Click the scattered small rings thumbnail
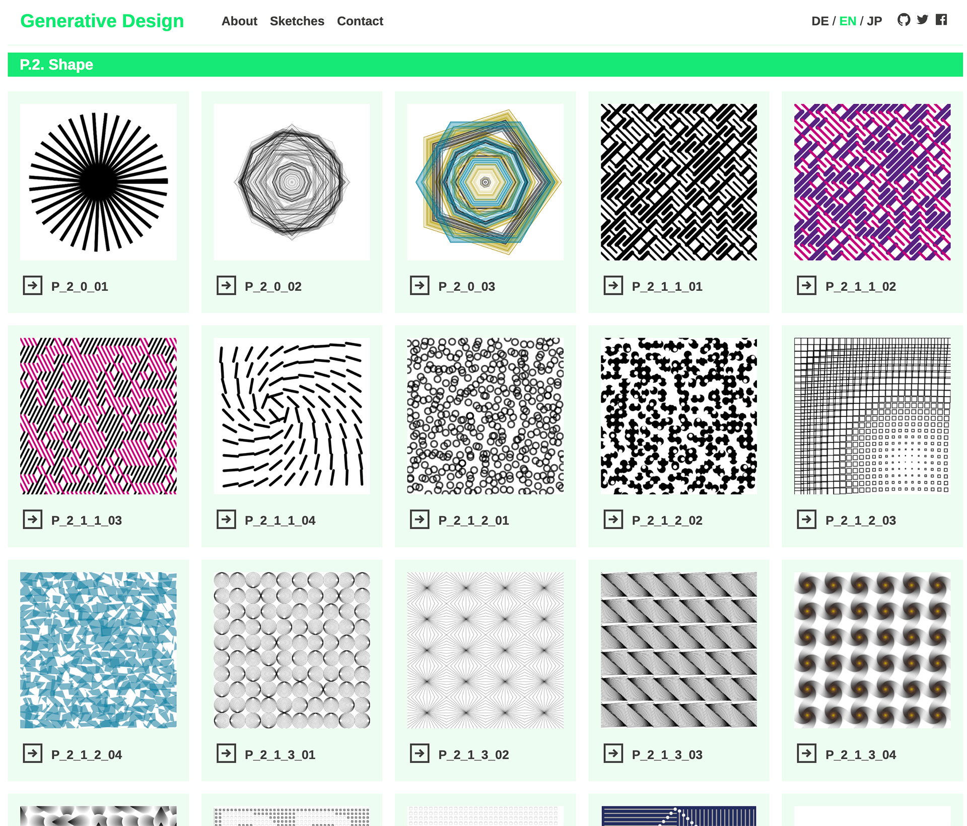The width and height of the screenshot is (967, 826). point(485,416)
